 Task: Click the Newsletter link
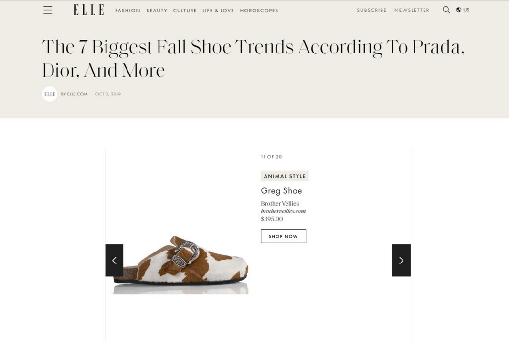pyautogui.click(x=412, y=10)
